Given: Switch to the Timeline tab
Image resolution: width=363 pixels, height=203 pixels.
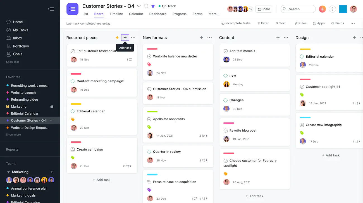Looking at the screenshot, I should (x=116, y=14).
